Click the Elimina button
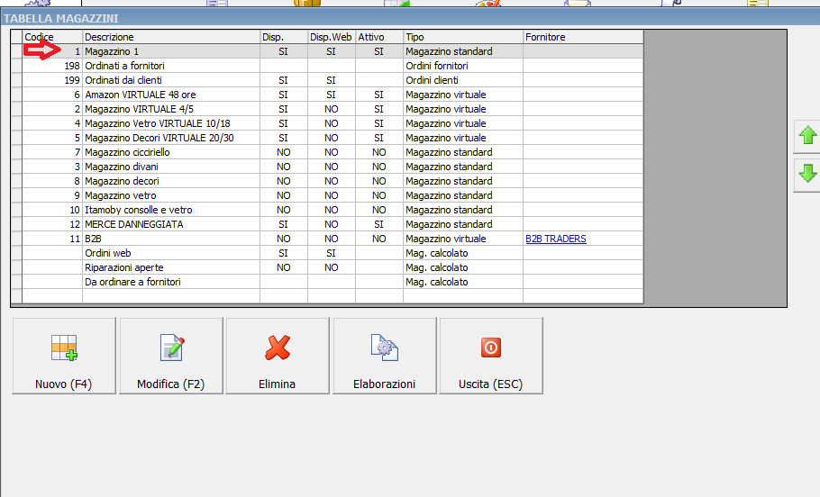The height and width of the screenshot is (497, 820). [278, 356]
